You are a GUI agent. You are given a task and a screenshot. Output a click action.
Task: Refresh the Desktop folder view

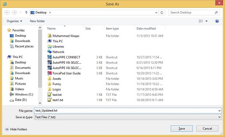point(162,13)
